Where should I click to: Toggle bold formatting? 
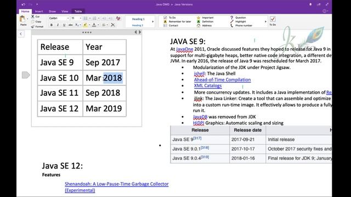(x=52, y=25)
